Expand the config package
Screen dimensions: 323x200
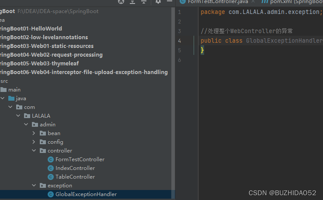[x=34, y=142]
